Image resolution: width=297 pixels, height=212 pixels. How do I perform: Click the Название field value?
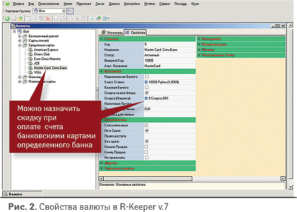(x=170, y=50)
